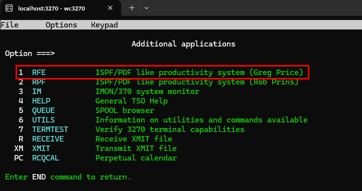Click option number 7 beside TERMTEST
The image size is (362, 191).
(x=21, y=129)
